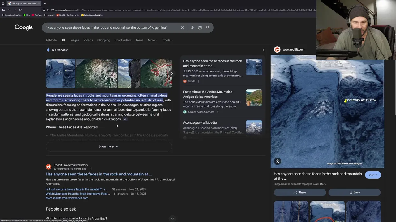396x222 pixels.
Task: Click the tracking protection shield icon
Action: coord(44,10)
